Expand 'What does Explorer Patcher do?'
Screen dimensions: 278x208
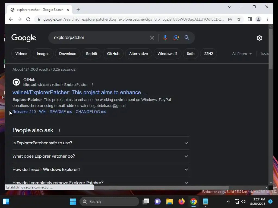coord(101,156)
